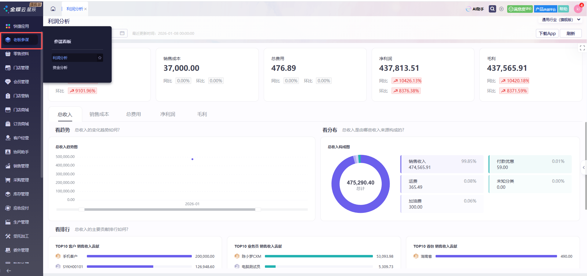This screenshot has width=587, height=276.
Task: Open the date picker calendar icon
Action: coord(122,33)
